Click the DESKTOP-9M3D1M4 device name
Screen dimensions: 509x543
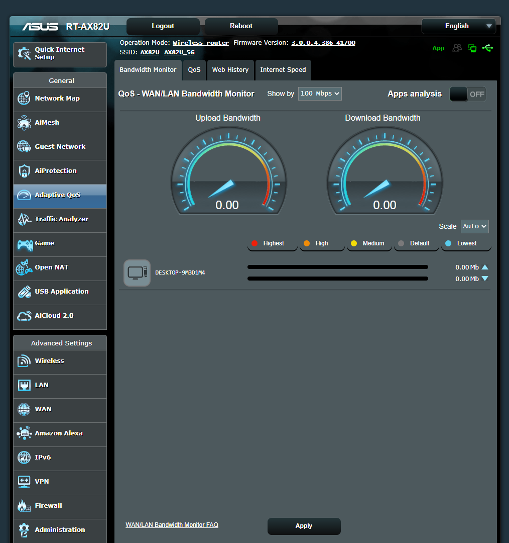180,273
